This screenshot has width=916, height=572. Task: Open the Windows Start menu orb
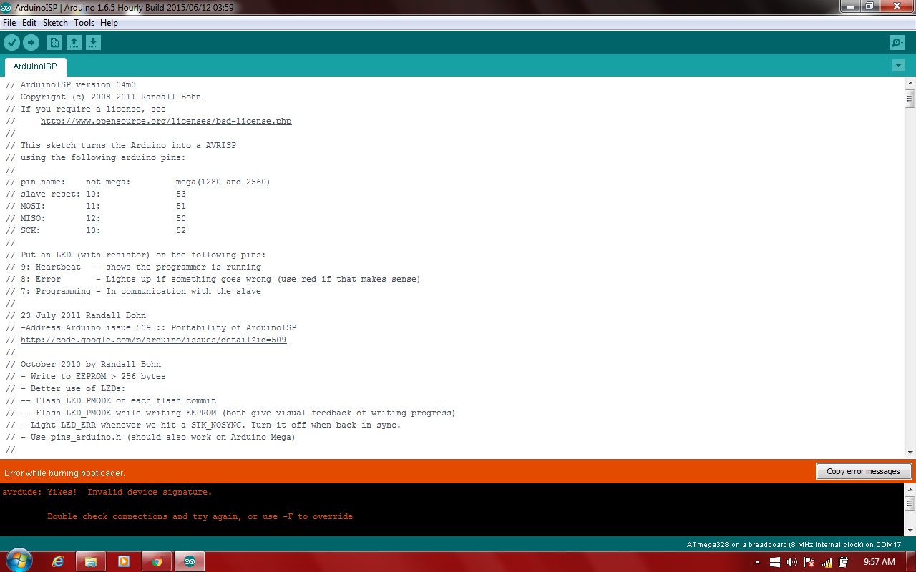(19, 561)
